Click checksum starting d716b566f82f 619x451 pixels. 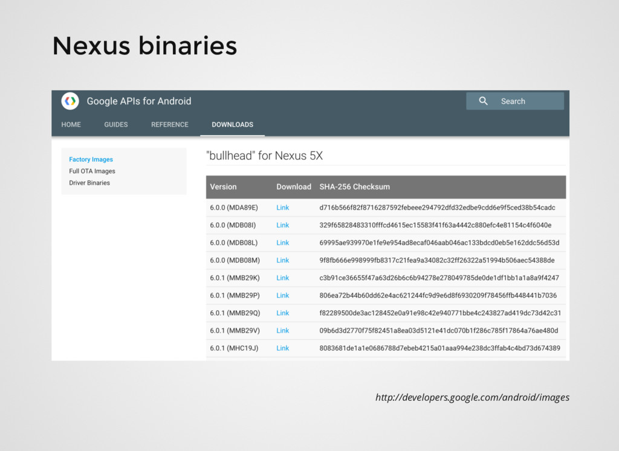438,208
